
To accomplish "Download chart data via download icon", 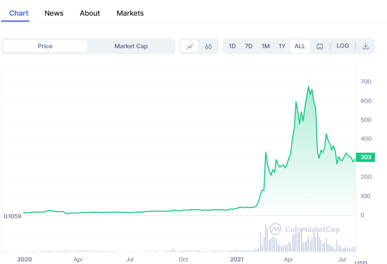I will pyautogui.click(x=366, y=46).
